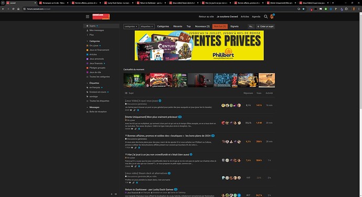Open the browser extensions puzzle icon
Screen dimensions: 362x197
coord(346,9)
